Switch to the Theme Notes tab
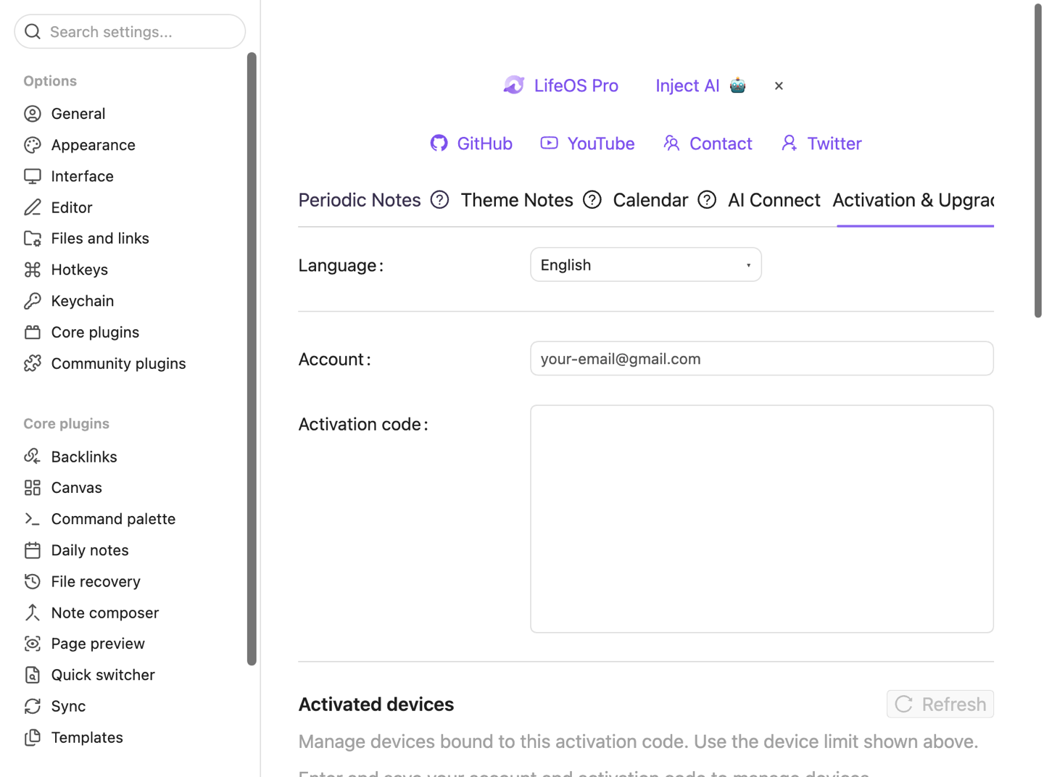 pos(517,200)
